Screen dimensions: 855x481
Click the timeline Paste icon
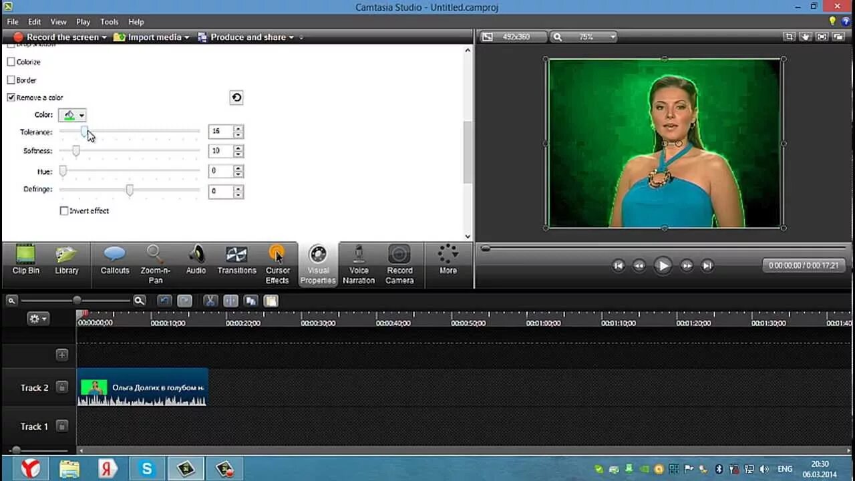point(271,301)
